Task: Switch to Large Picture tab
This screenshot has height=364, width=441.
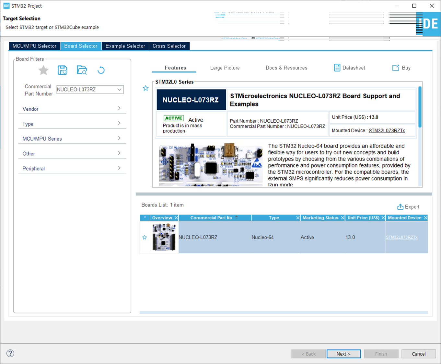Action: 225,68
